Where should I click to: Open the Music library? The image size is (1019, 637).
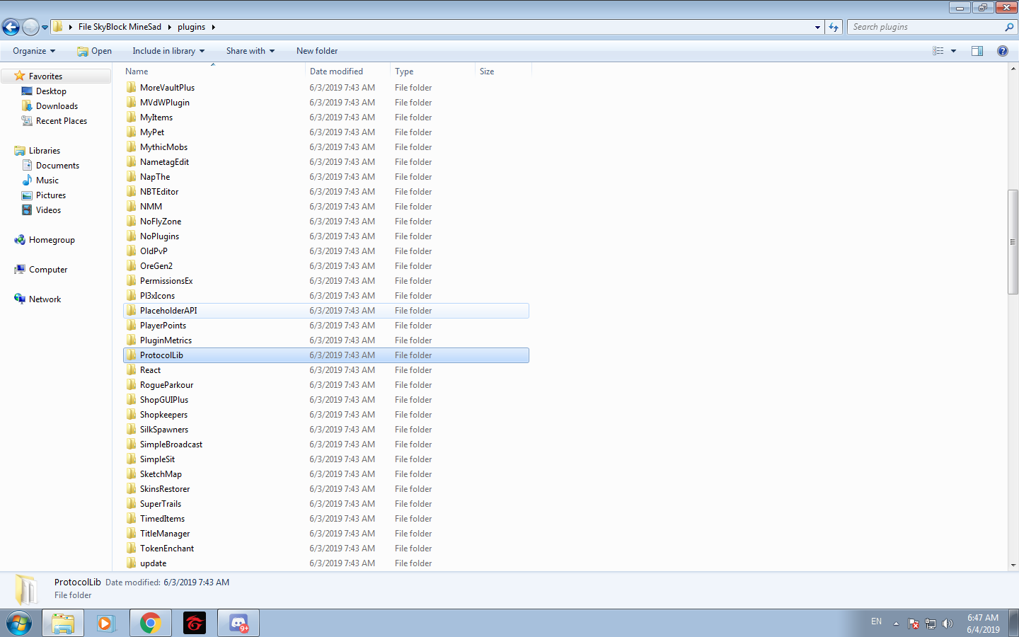tap(47, 180)
